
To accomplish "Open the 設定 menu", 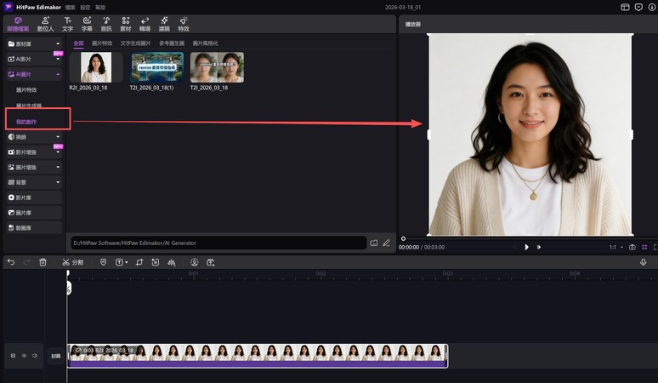I will pyautogui.click(x=85, y=7).
